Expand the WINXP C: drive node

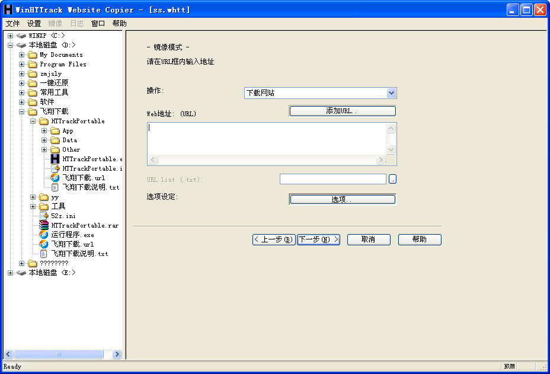pyautogui.click(x=11, y=36)
